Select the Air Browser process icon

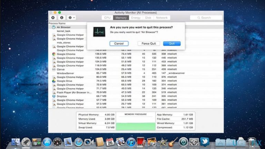53,27
